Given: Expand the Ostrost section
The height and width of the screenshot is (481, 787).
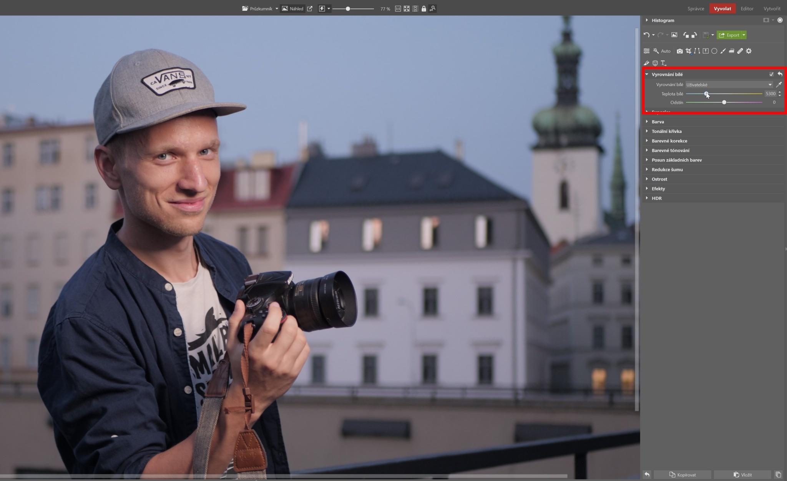Looking at the screenshot, I should (647, 179).
